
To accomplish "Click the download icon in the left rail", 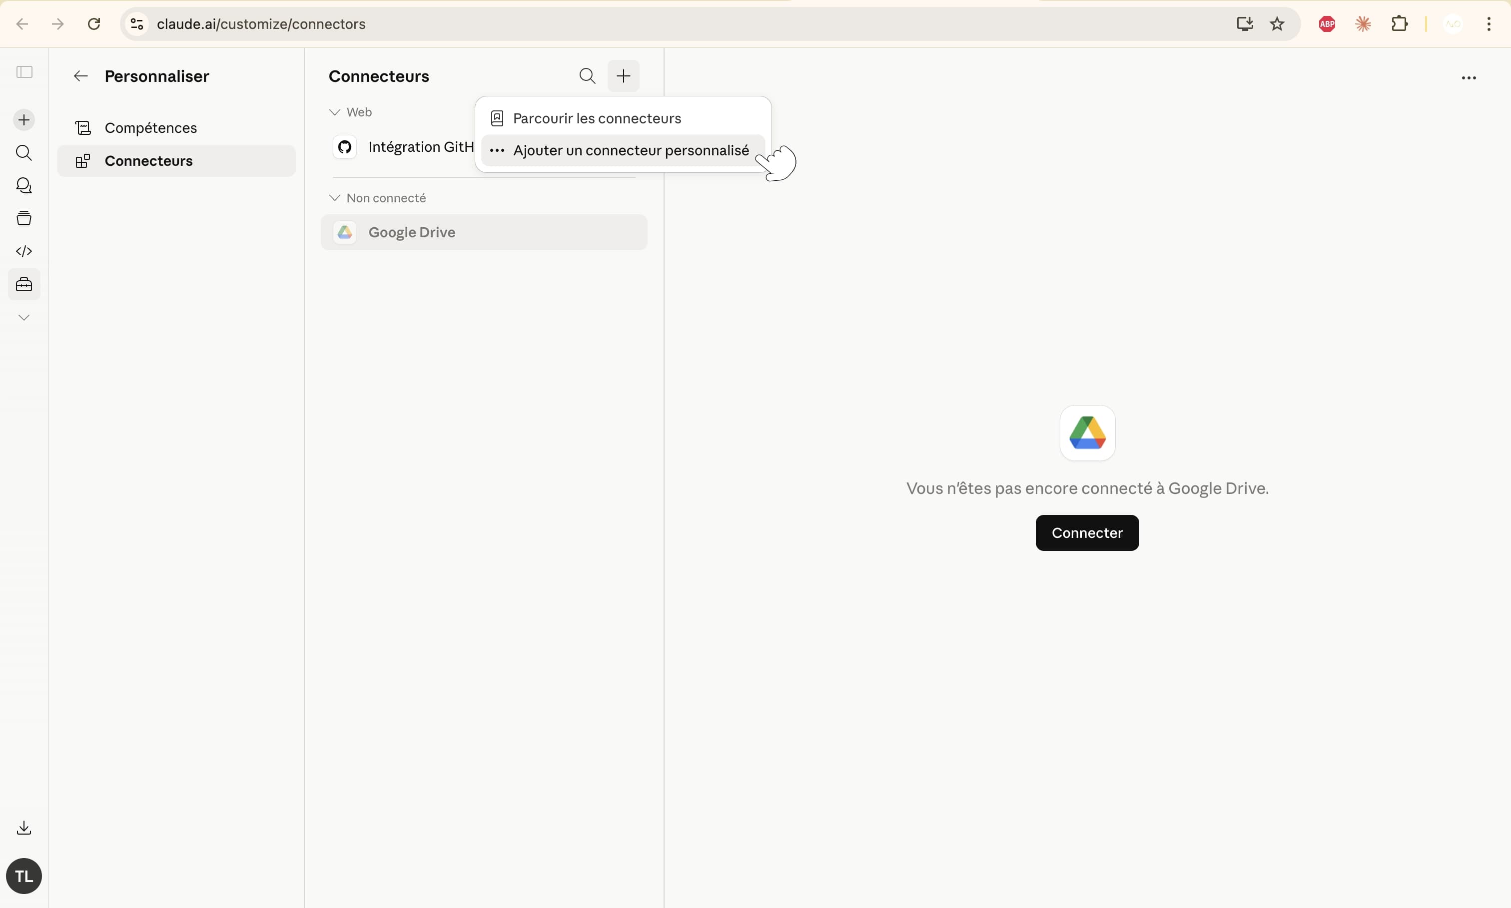I will [x=24, y=828].
